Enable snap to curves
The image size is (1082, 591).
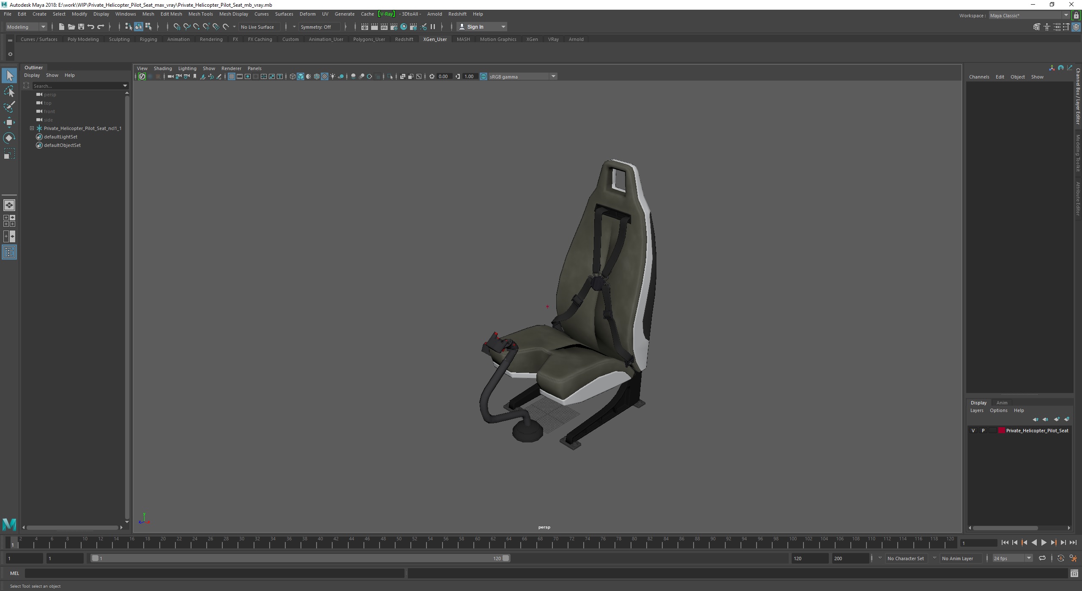[186, 27]
